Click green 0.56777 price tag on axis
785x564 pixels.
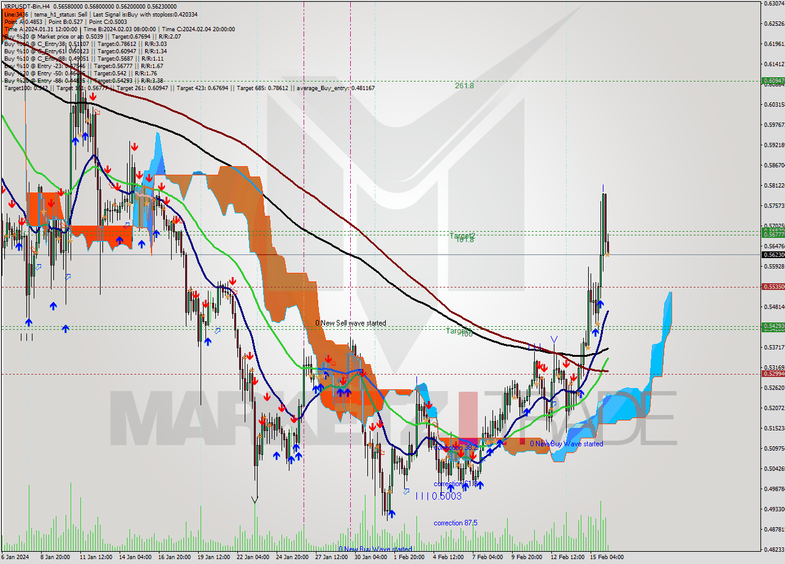click(x=773, y=234)
